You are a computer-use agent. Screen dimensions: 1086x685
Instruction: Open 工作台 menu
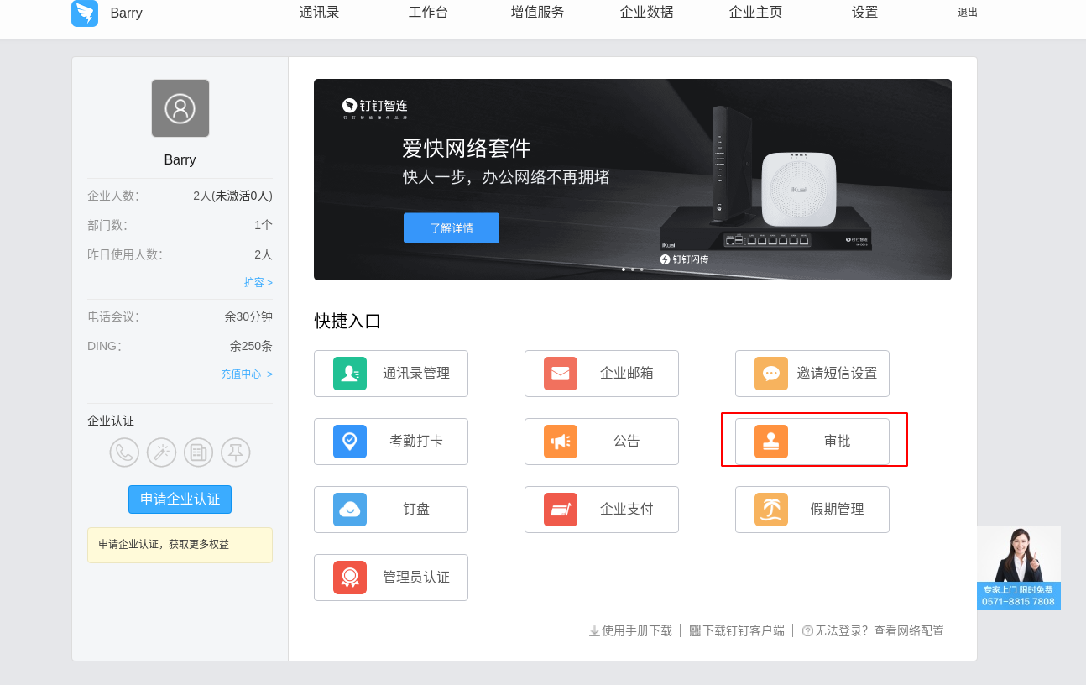[429, 13]
